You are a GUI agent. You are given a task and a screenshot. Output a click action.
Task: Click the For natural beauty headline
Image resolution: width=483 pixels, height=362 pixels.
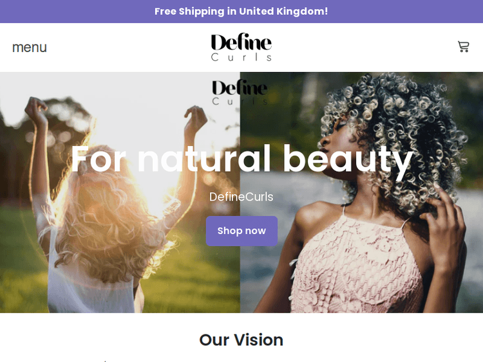241,159
